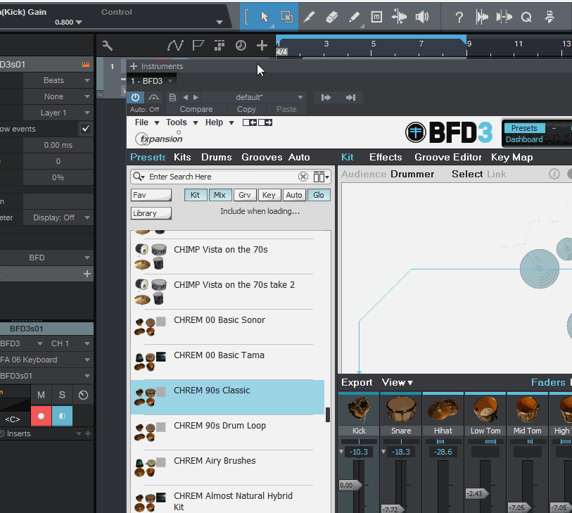The height and width of the screenshot is (513, 572).
Task: Switch to the Drums browser tab
Action: (x=216, y=157)
